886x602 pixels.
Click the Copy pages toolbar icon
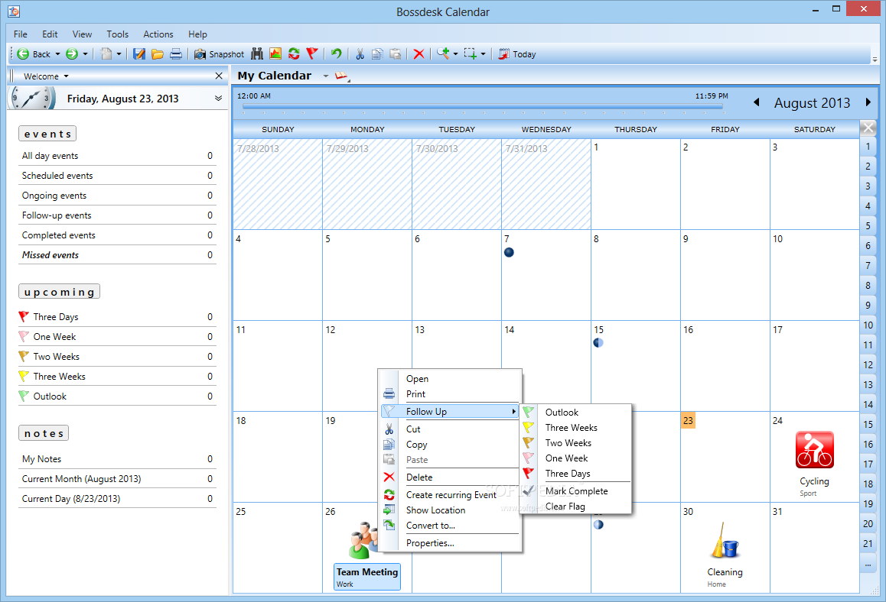click(x=377, y=54)
